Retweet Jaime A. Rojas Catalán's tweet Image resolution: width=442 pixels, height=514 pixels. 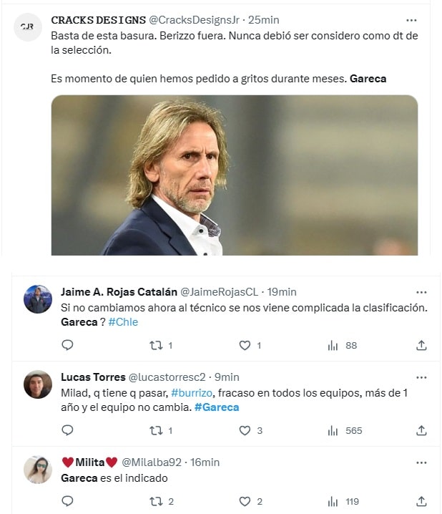tap(156, 345)
